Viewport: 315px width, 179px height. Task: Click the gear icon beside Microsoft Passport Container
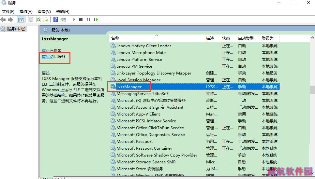point(113,148)
